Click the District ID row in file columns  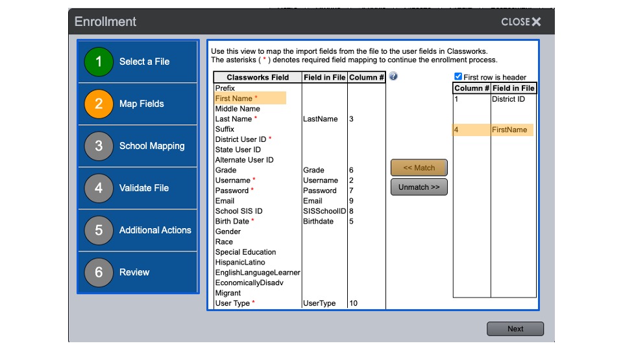[495, 99]
